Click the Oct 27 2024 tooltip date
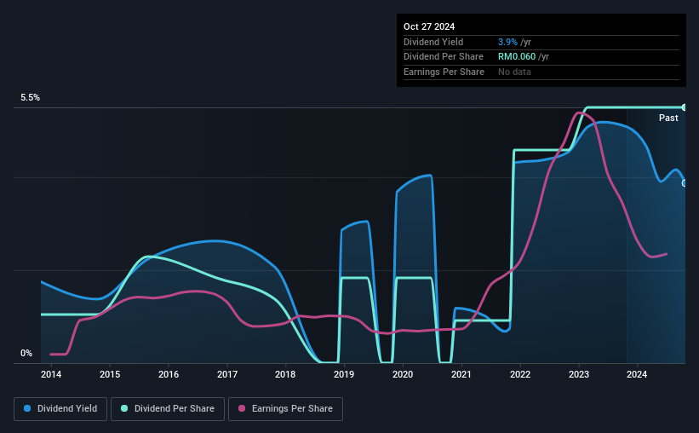 (x=429, y=26)
